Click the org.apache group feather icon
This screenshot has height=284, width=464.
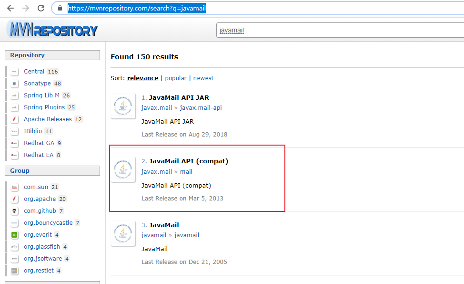[x=14, y=199]
